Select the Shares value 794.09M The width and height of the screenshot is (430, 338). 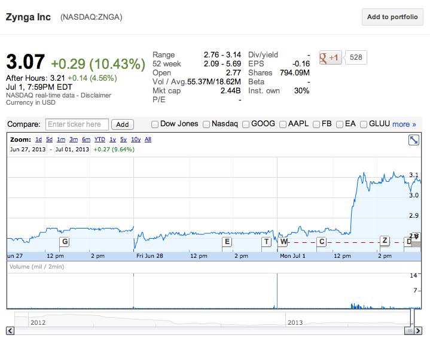pos(294,73)
